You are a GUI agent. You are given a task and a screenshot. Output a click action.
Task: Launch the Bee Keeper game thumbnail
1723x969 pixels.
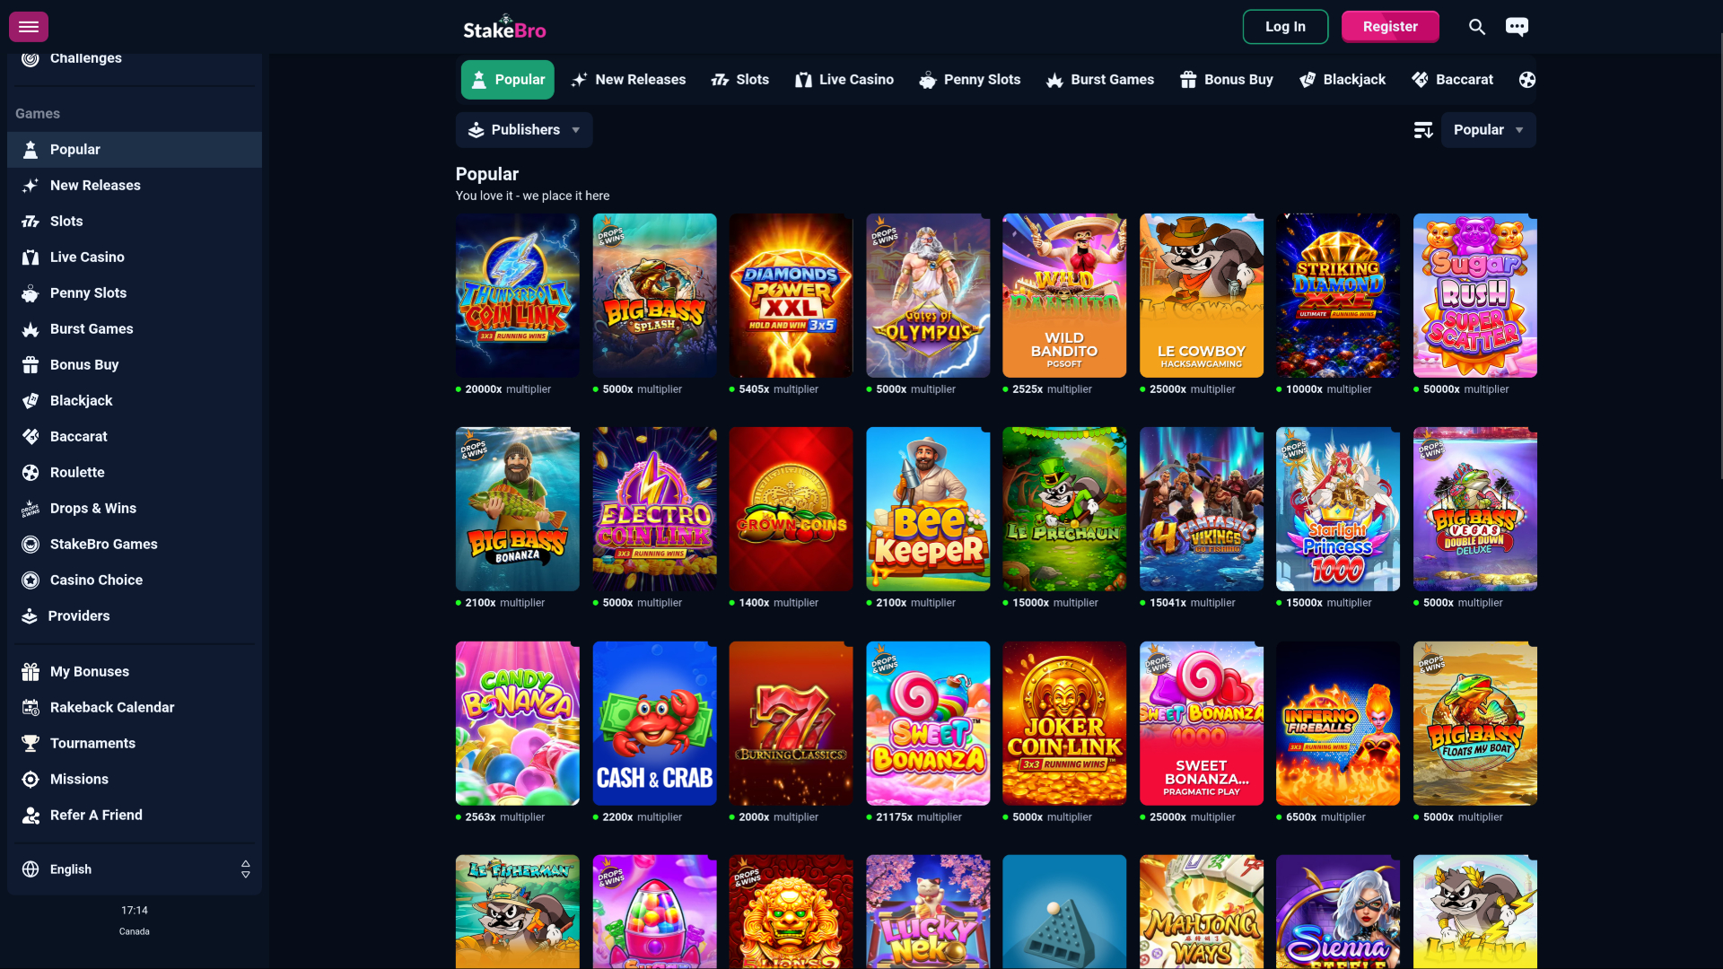(x=928, y=509)
